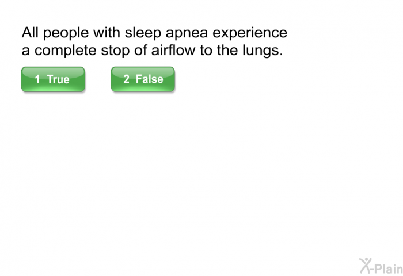Click the question's second line about airflow
Screen dimensions: 403x276
click(152, 51)
